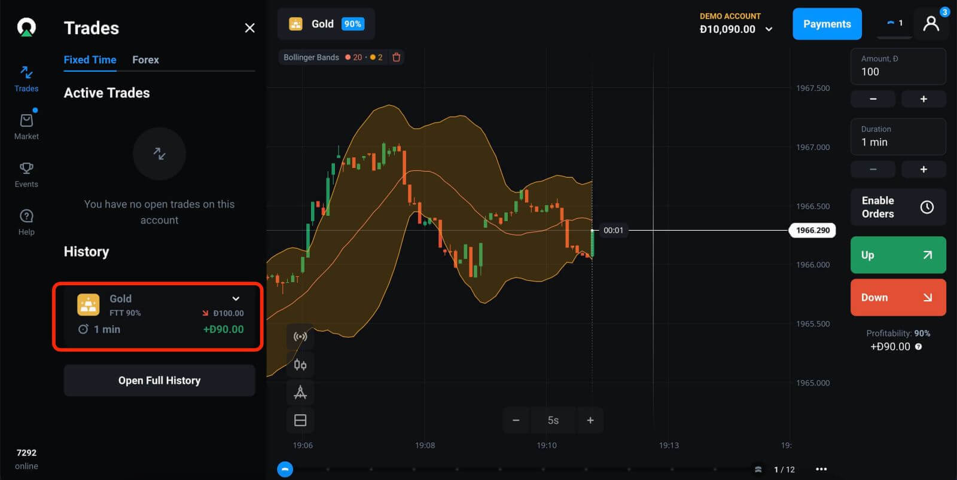Open the drawing tools compass icon
The image size is (957, 480).
pos(300,392)
